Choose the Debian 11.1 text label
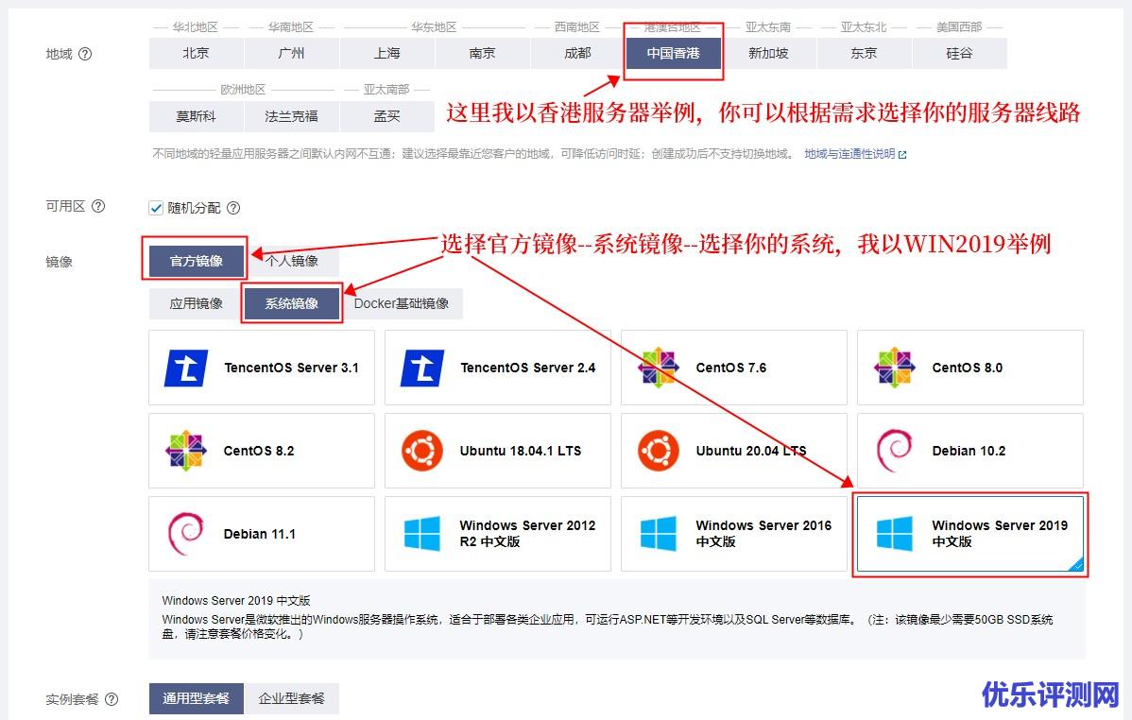The image size is (1132, 720). (260, 534)
